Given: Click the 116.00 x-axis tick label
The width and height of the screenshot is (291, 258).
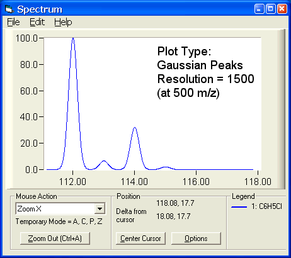Looking at the screenshot, I should point(196,182).
